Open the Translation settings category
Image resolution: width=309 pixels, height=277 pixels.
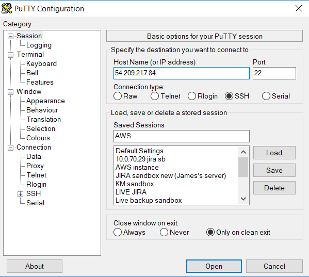tap(43, 119)
